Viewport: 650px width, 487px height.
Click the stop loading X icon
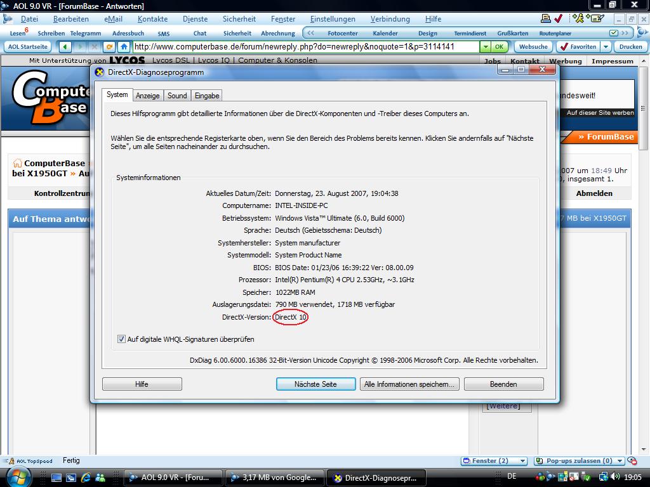click(95, 47)
